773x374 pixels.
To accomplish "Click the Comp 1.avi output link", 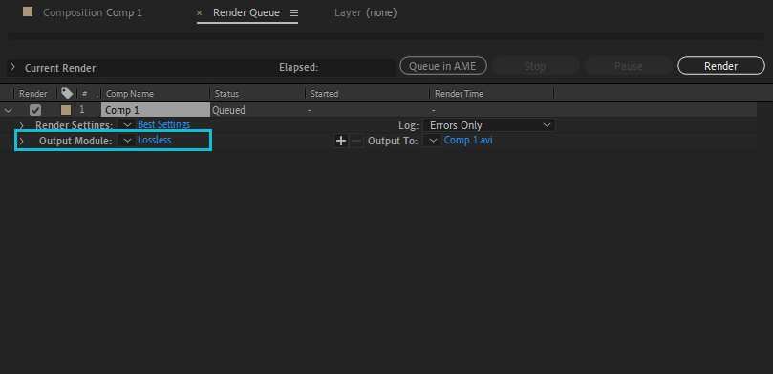I will pyautogui.click(x=468, y=140).
